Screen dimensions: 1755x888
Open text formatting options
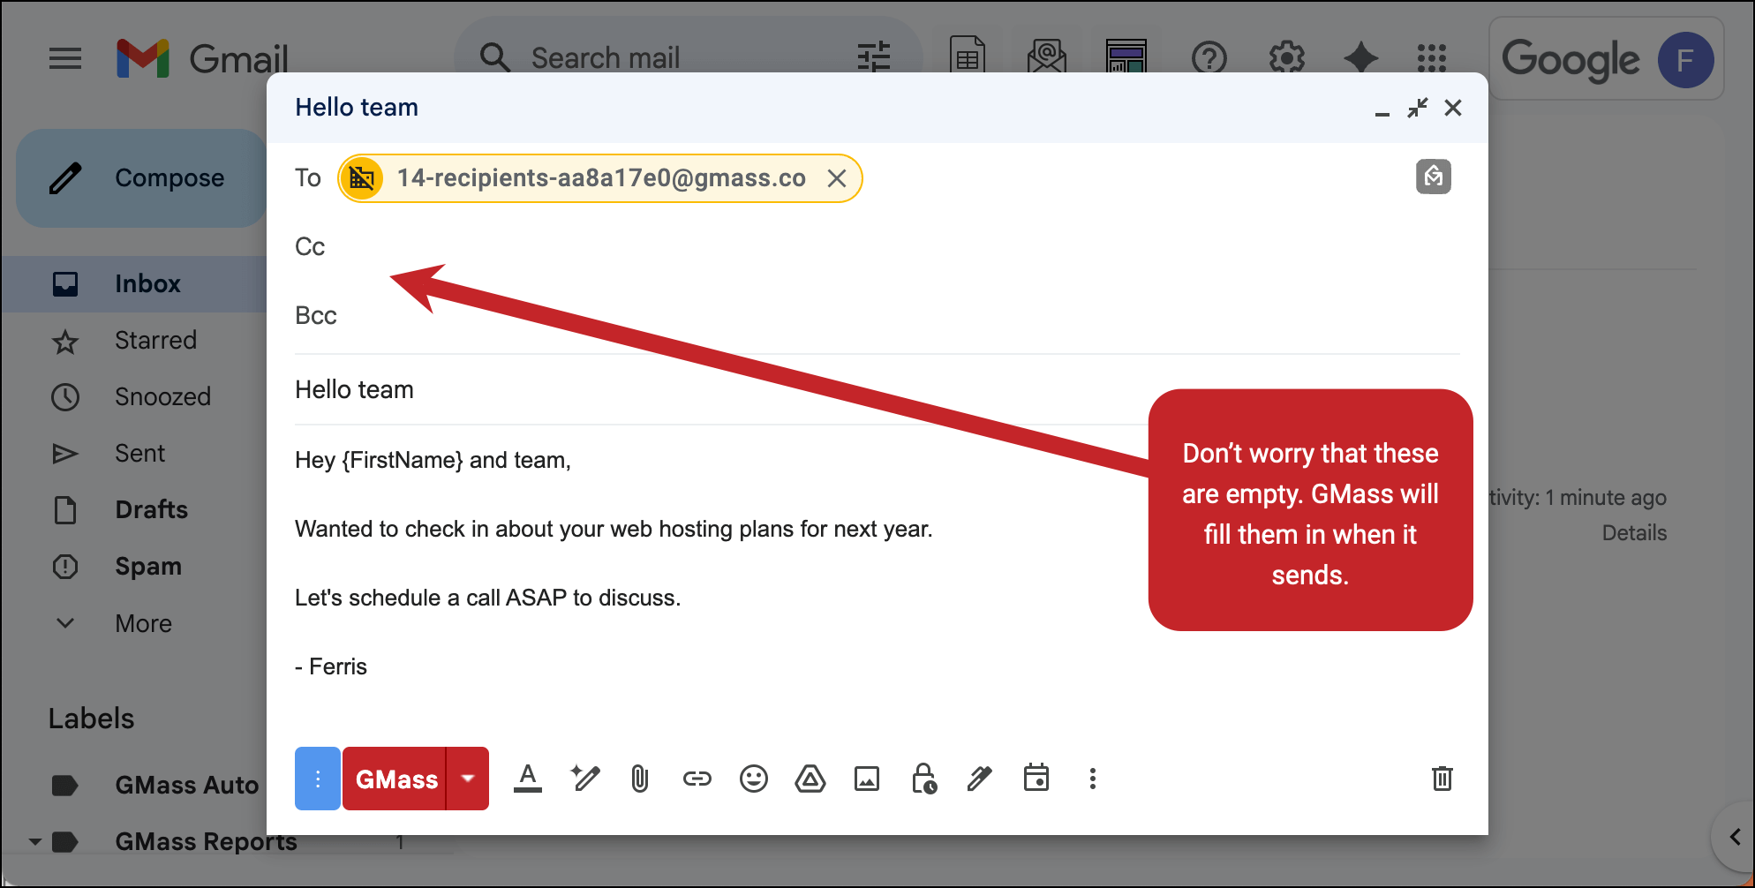528,779
